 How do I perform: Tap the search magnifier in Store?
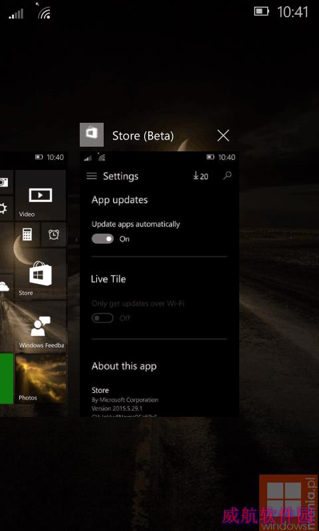click(227, 175)
